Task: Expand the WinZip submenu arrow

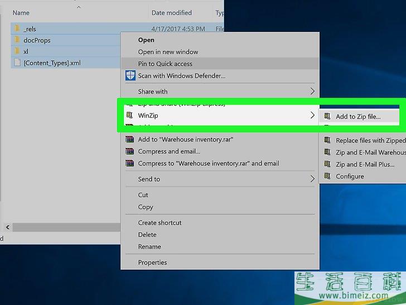Action: pos(312,115)
